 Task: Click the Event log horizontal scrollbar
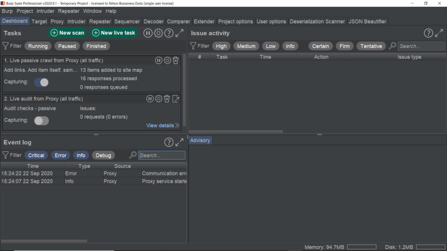click(x=44, y=241)
